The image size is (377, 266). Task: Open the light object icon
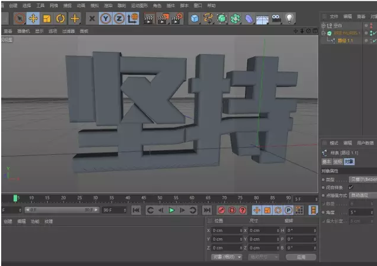pyautogui.click(x=289, y=19)
